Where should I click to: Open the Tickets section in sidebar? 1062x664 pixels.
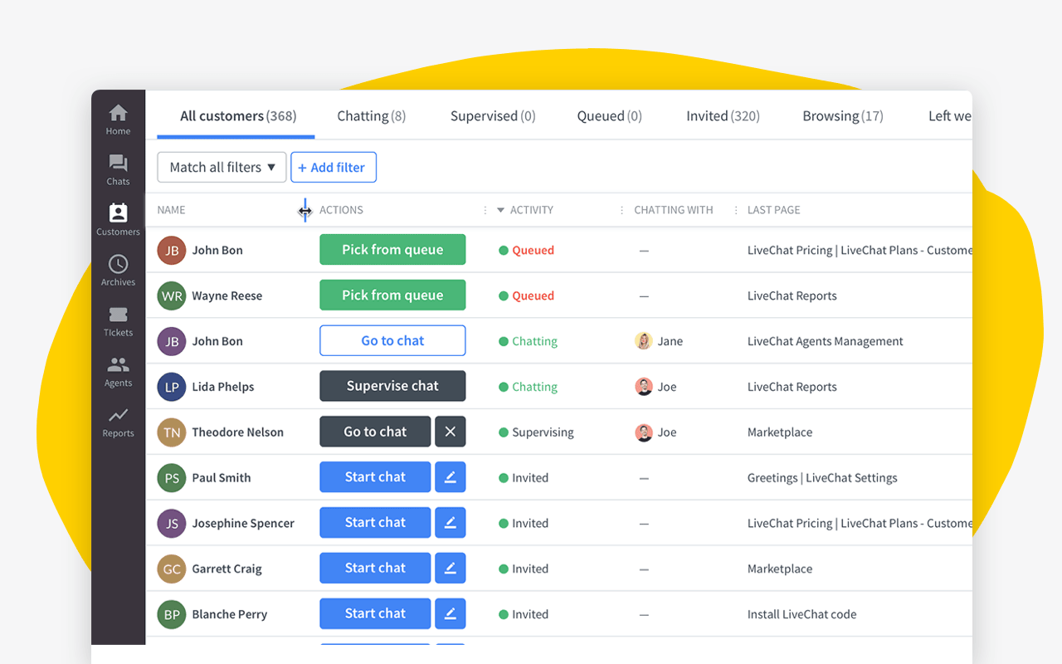pos(118,321)
